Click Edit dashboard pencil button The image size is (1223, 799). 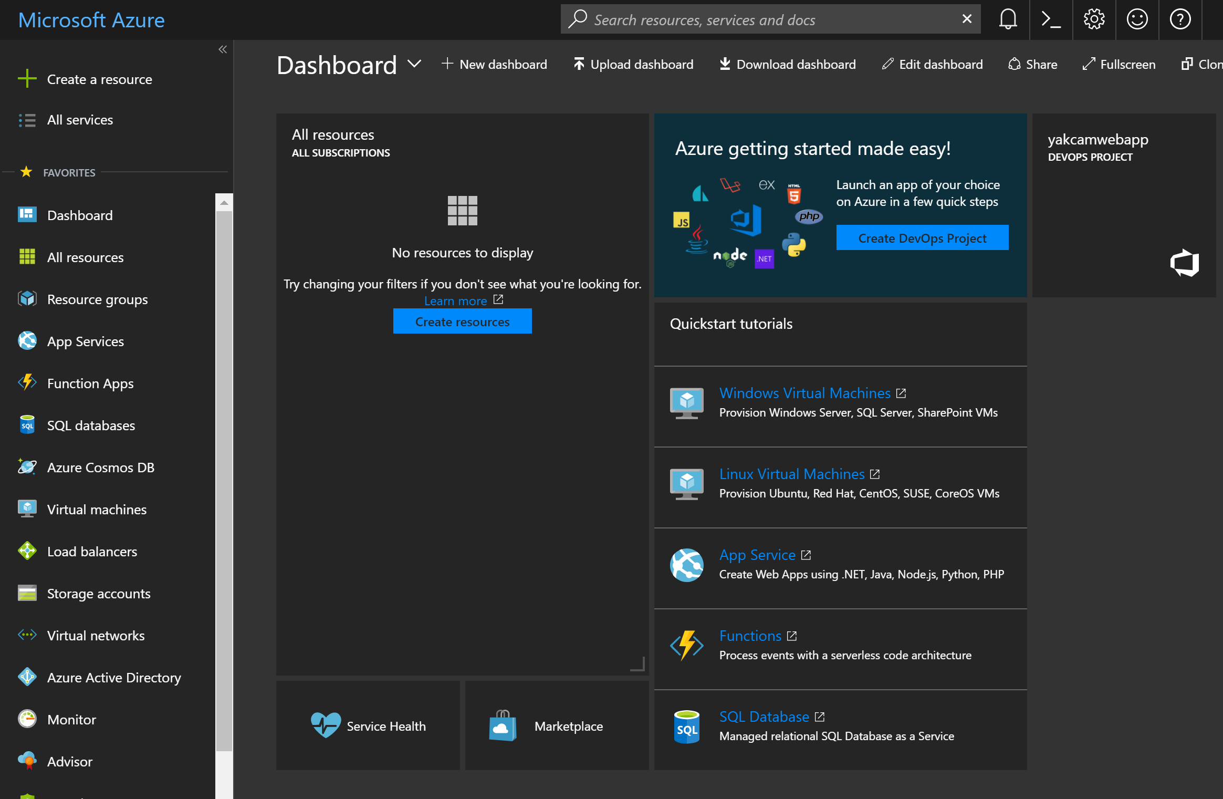coord(932,64)
